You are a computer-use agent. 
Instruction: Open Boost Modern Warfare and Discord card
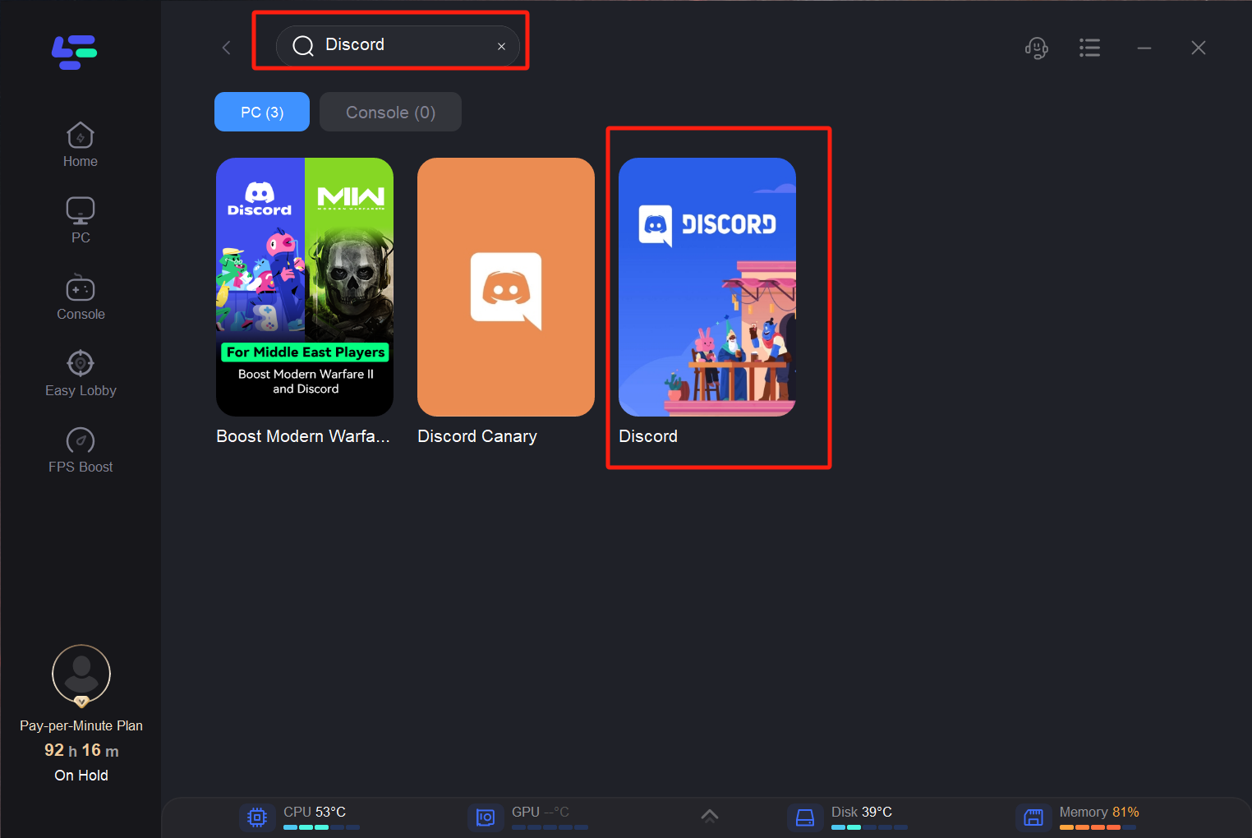coord(305,288)
